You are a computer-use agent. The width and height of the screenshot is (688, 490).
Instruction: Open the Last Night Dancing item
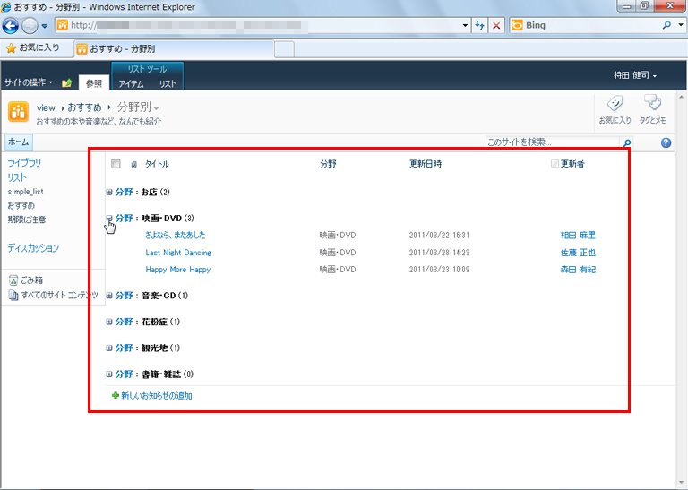[178, 253]
